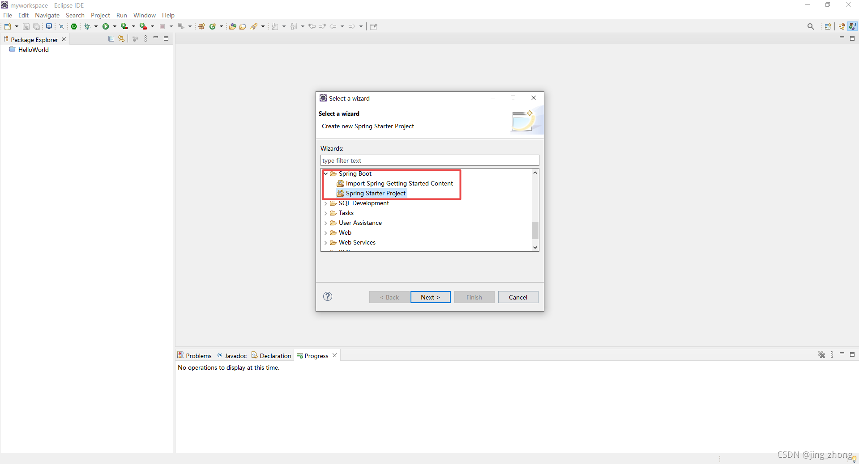Click the Next > button
This screenshot has height=464, width=859.
(431, 297)
